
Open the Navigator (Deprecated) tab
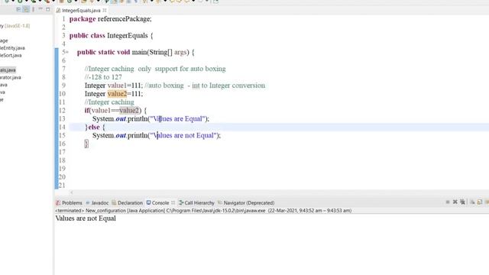pyautogui.click(x=246, y=202)
